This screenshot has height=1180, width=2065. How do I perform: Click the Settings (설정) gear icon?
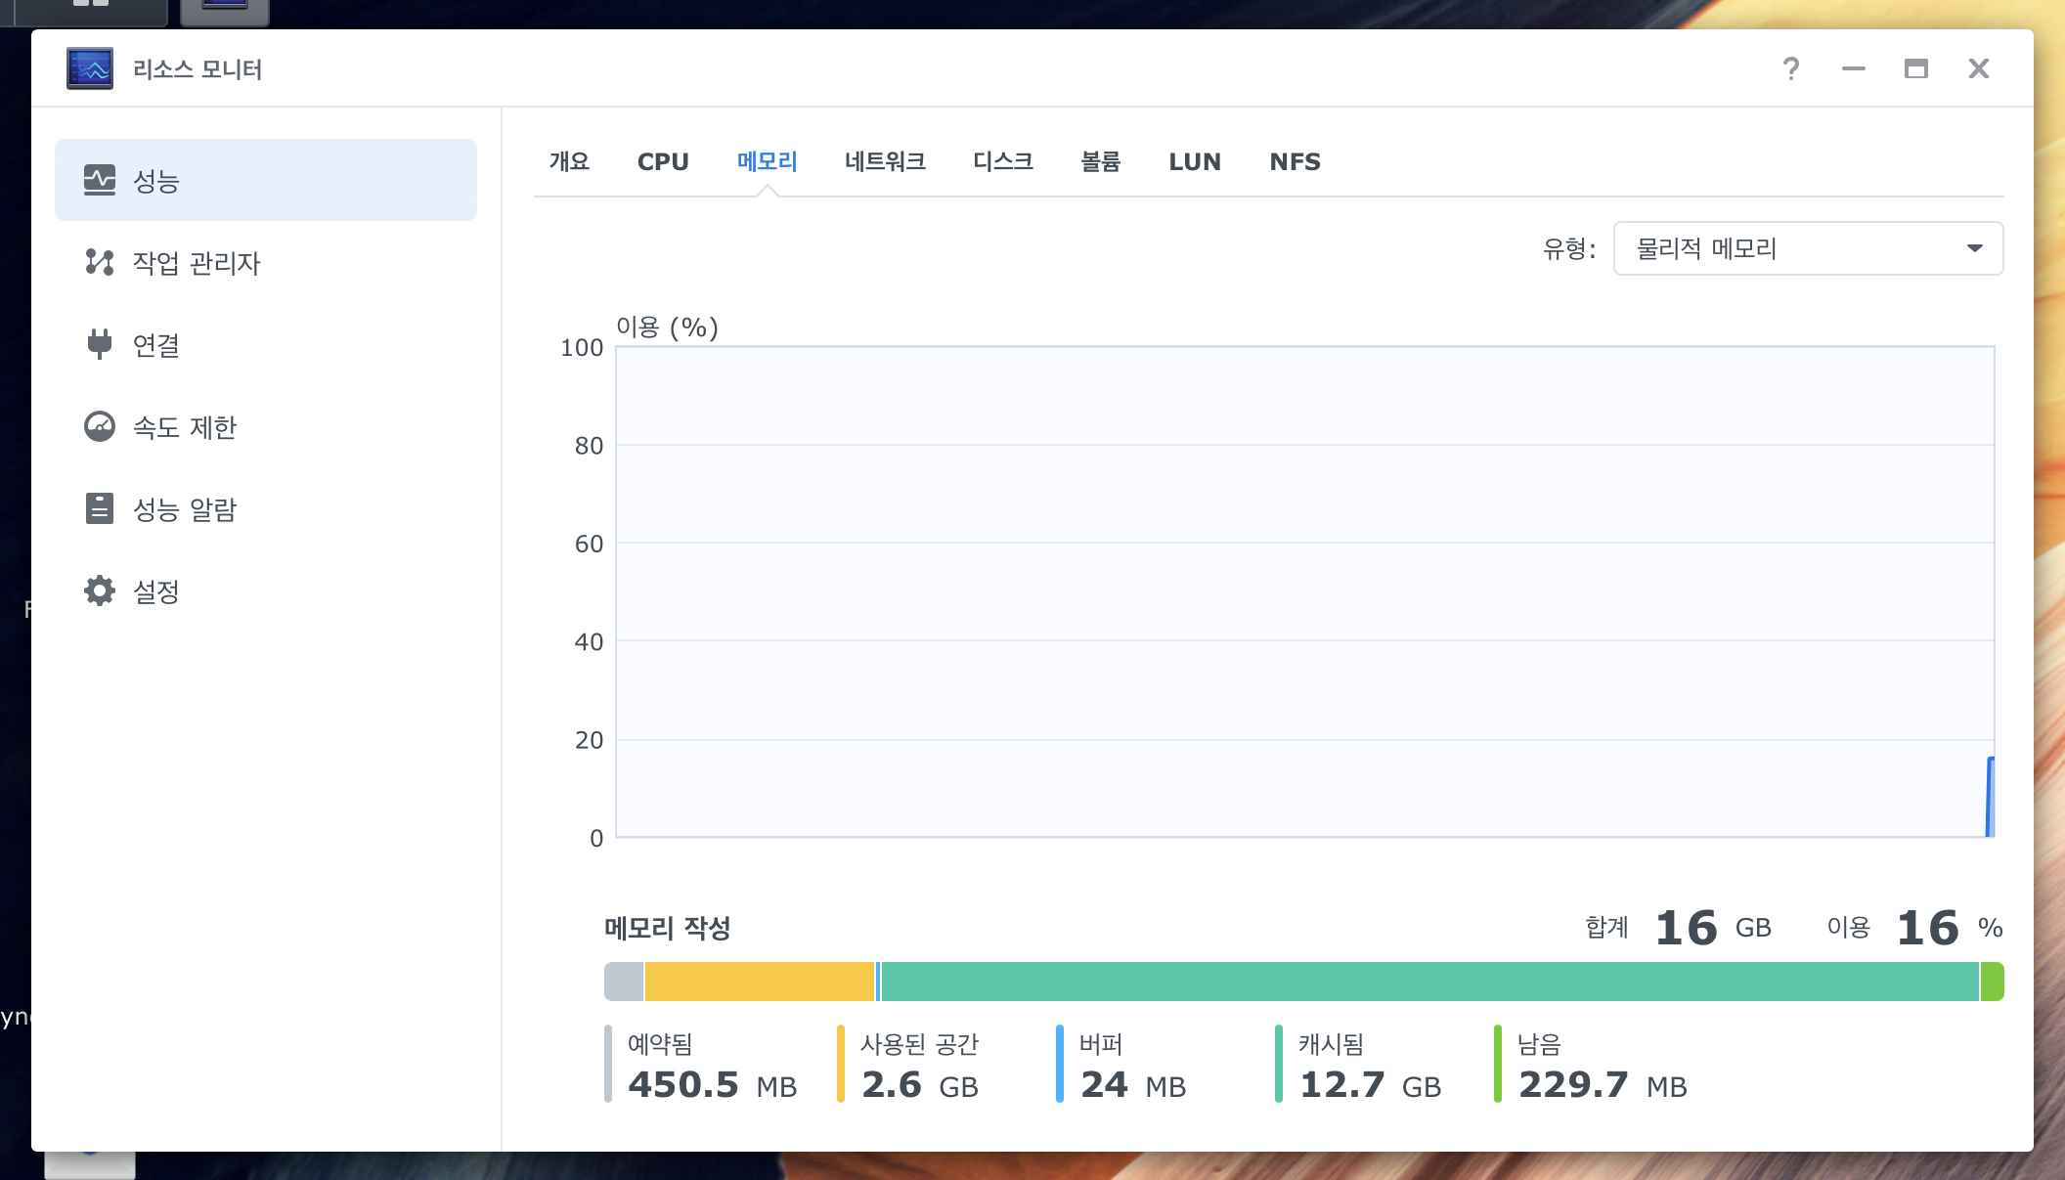click(100, 590)
